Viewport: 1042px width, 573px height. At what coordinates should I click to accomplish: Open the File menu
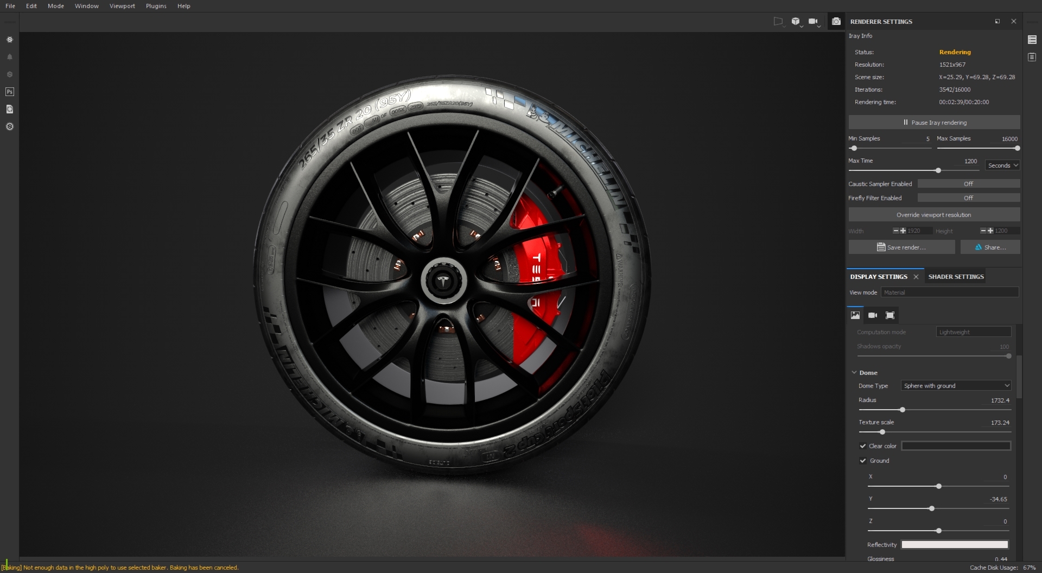10,6
